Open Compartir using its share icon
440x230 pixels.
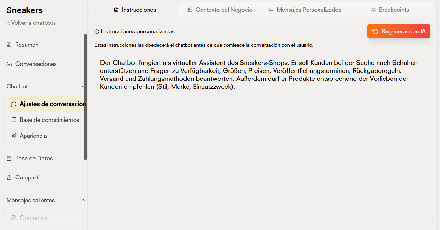click(9, 177)
